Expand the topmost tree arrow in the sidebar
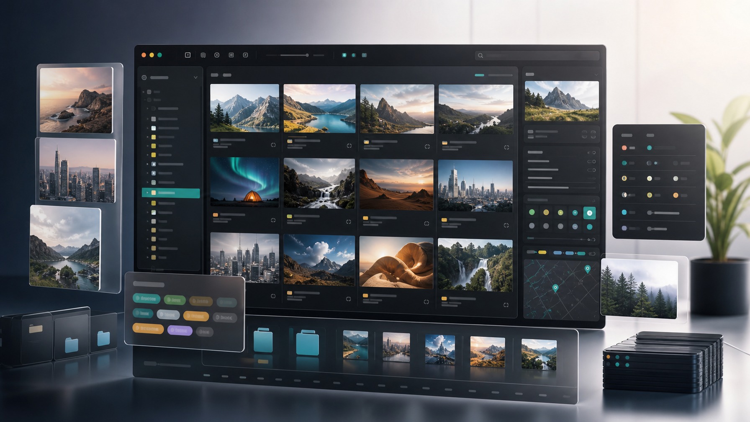 point(144,92)
